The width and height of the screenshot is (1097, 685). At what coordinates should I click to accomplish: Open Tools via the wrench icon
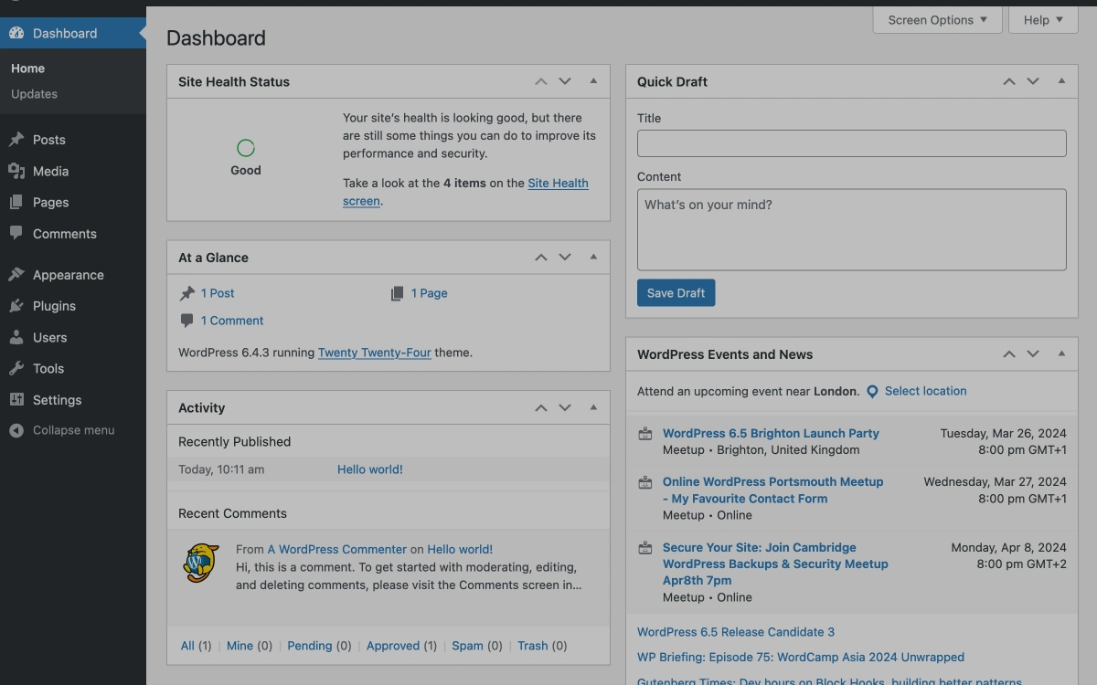pos(15,368)
